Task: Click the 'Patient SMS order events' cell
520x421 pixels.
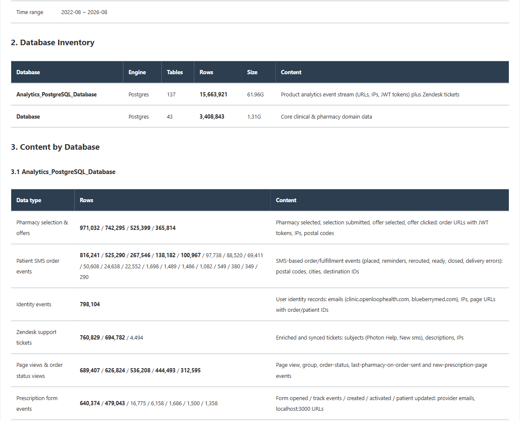Action: pos(38,266)
